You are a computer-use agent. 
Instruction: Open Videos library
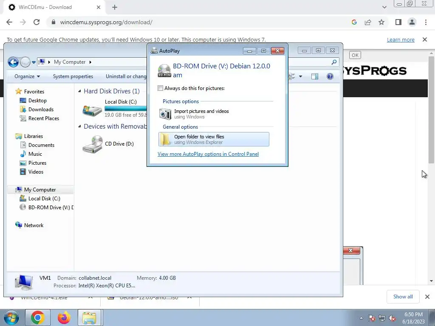pos(36,172)
